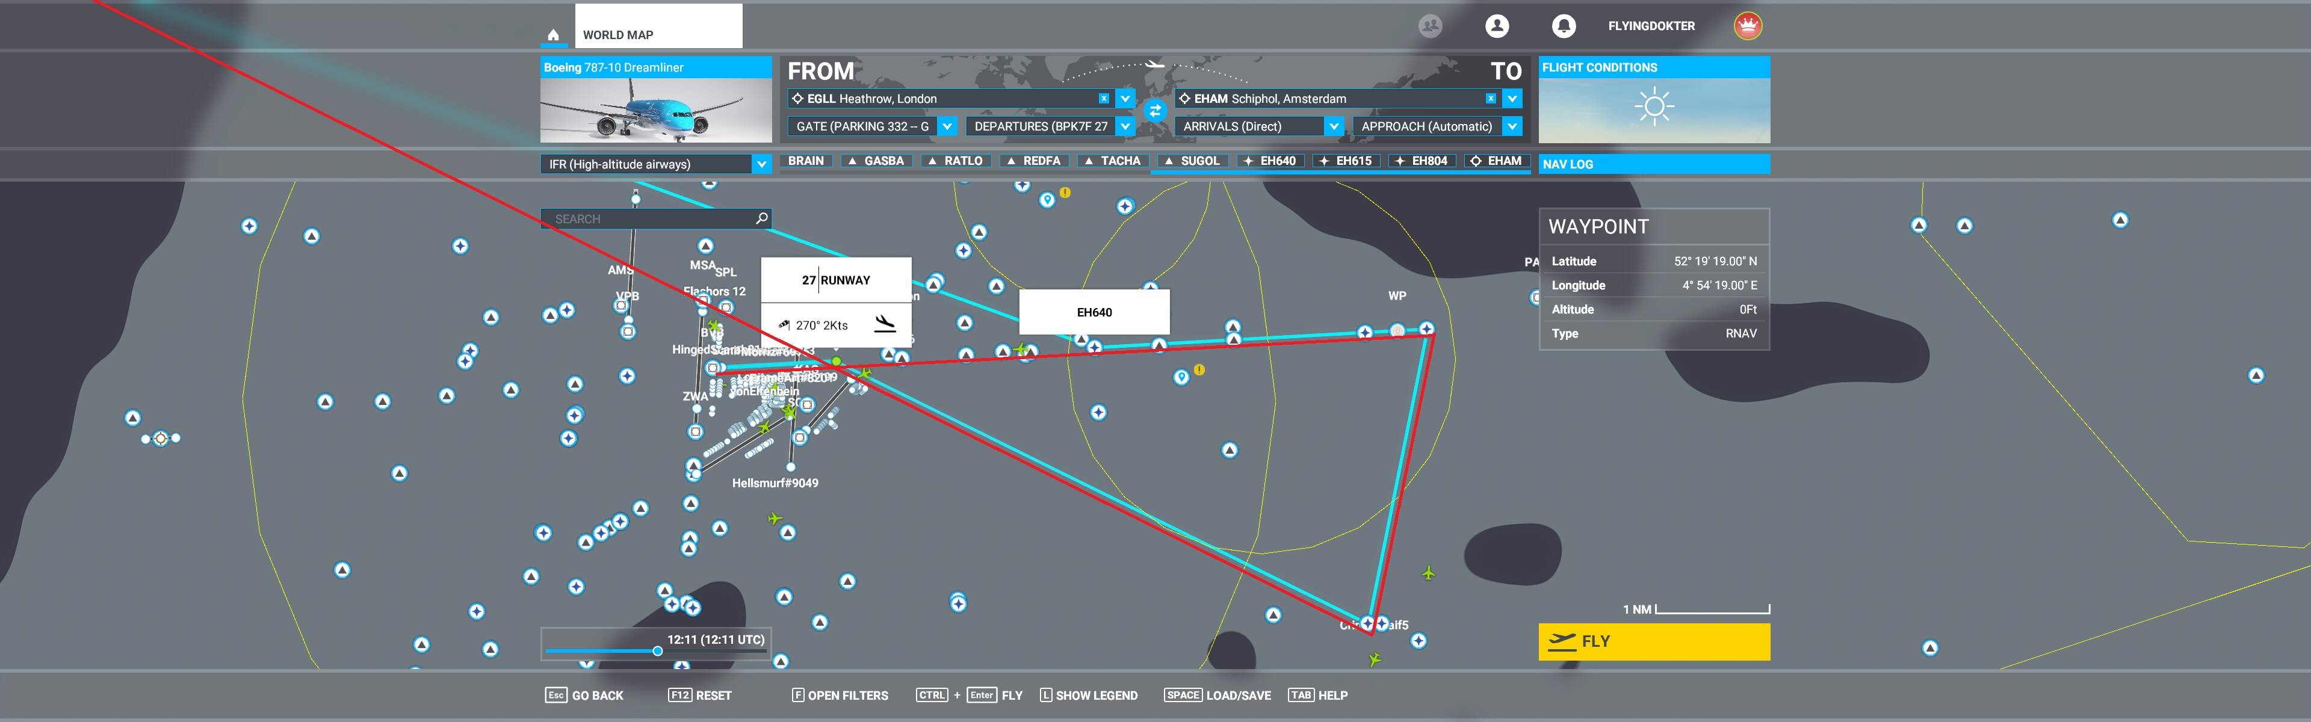Clear the EGLL Heathrow departure airport
Screen dimensions: 2311x722
click(1104, 99)
